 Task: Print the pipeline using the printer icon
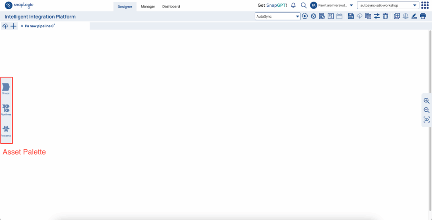pos(423,16)
